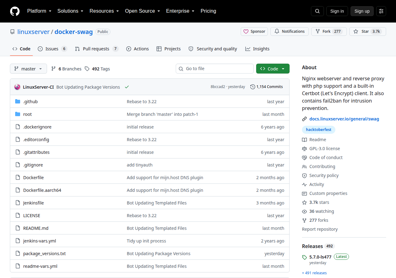The height and width of the screenshot is (278, 396).
Task: Open the Security and quality tab
Action: click(213, 49)
